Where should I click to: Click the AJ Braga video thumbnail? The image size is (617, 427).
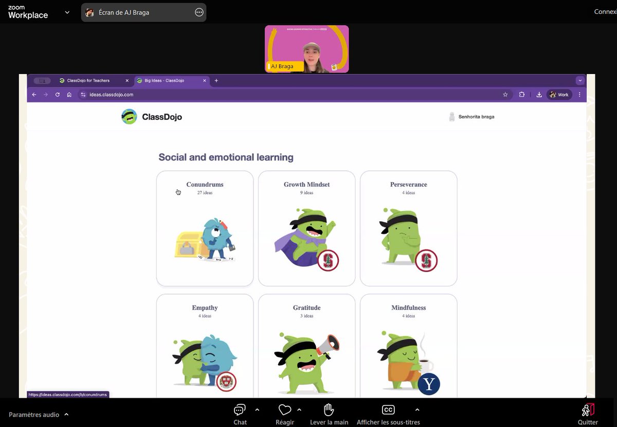pos(306,49)
